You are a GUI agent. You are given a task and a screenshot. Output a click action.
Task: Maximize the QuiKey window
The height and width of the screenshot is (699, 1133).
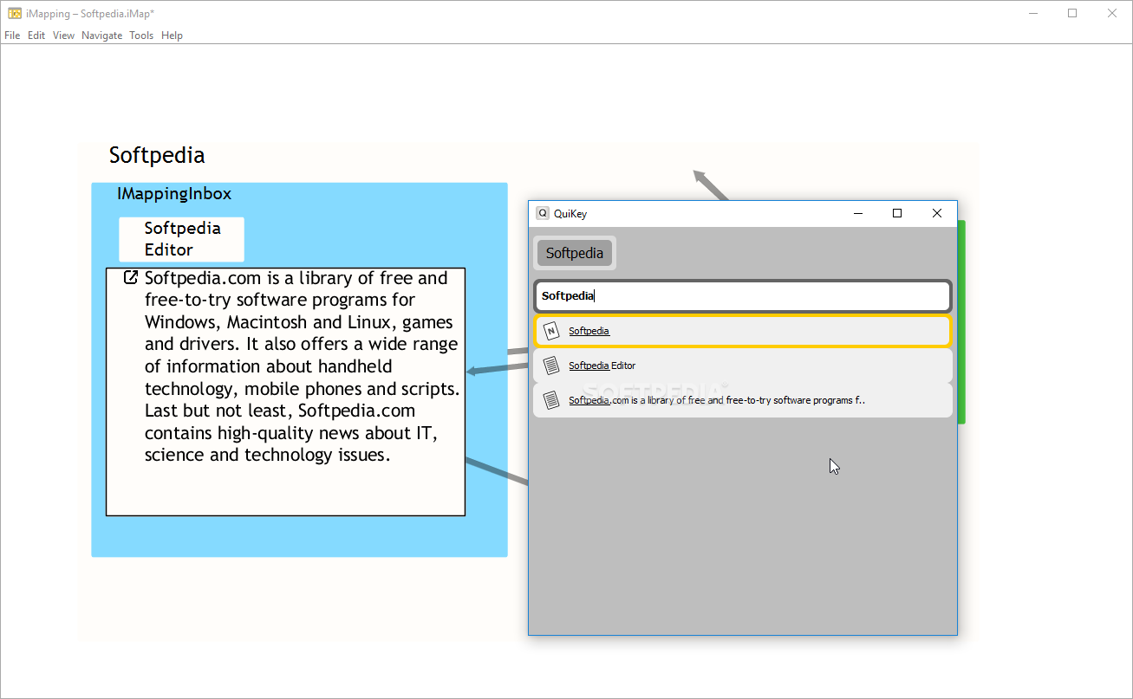click(x=897, y=213)
